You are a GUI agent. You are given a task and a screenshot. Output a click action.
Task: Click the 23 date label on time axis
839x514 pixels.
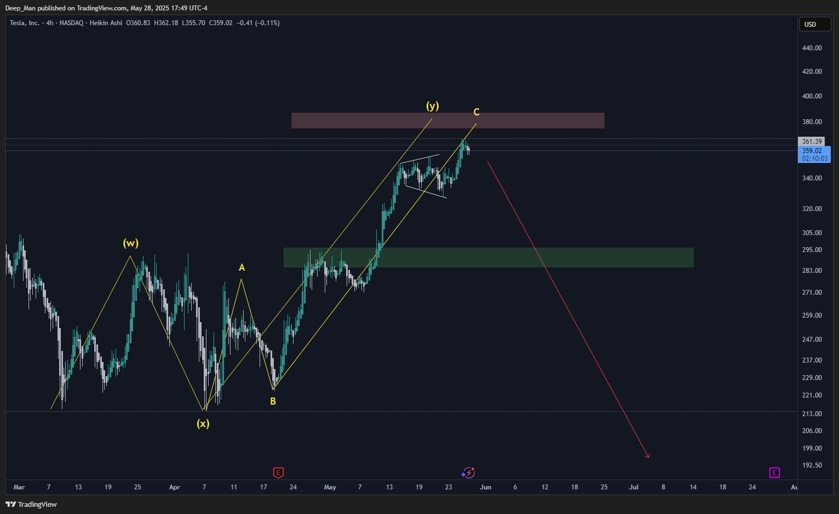[449, 487]
